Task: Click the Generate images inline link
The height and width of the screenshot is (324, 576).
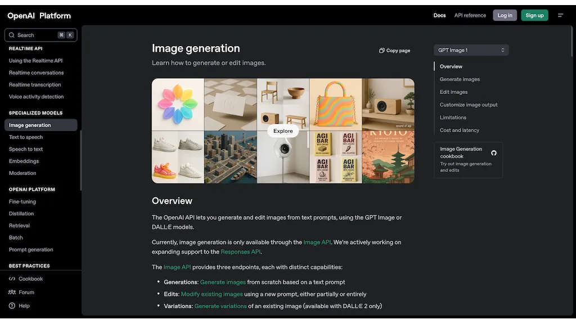Action: [223, 282]
